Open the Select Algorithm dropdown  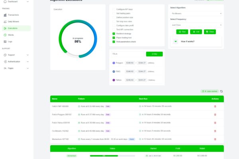tap(196, 14)
